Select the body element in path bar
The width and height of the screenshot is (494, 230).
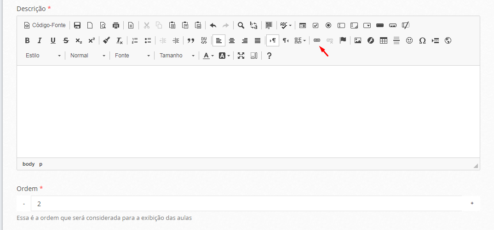(x=29, y=164)
